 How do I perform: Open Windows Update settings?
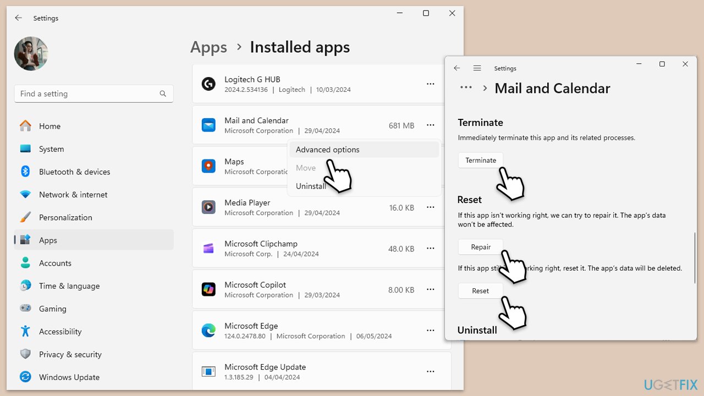(x=94, y=377)
